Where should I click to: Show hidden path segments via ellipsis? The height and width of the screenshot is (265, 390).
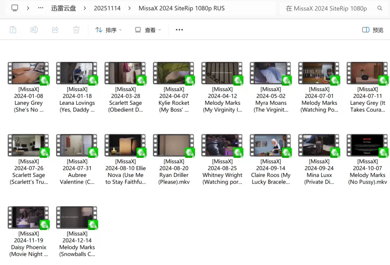click(x=40, y=8)
